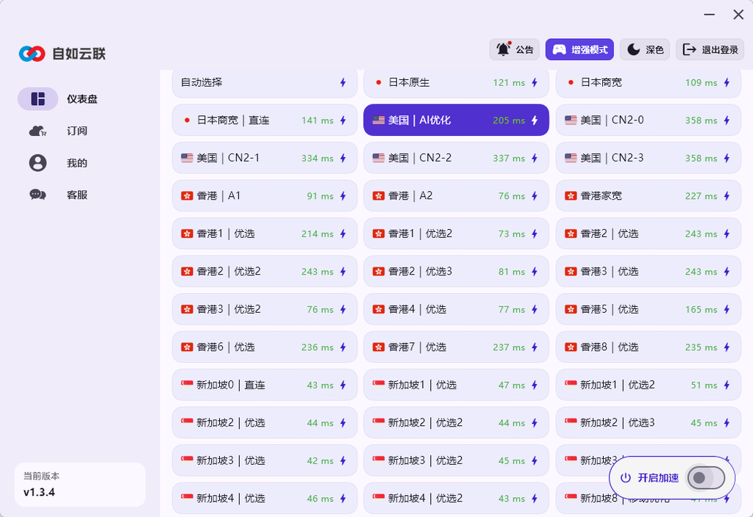Screen dimensions: 753x517
Task: Click the 我的 profile icon
Action: point(38,163)
